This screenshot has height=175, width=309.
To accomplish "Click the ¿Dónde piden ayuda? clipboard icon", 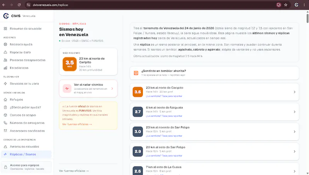I will (x=5, y=107).
